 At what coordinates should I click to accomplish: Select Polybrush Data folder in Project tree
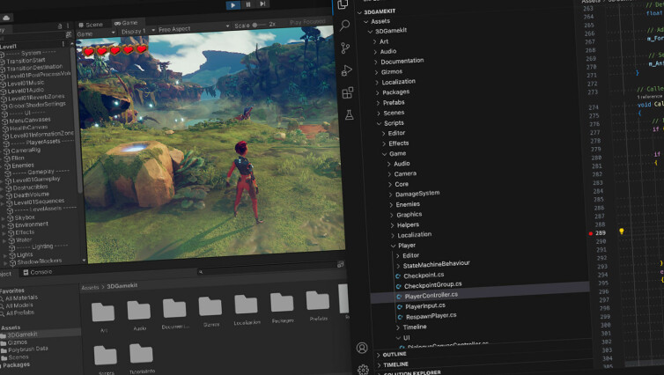[28, 349]
